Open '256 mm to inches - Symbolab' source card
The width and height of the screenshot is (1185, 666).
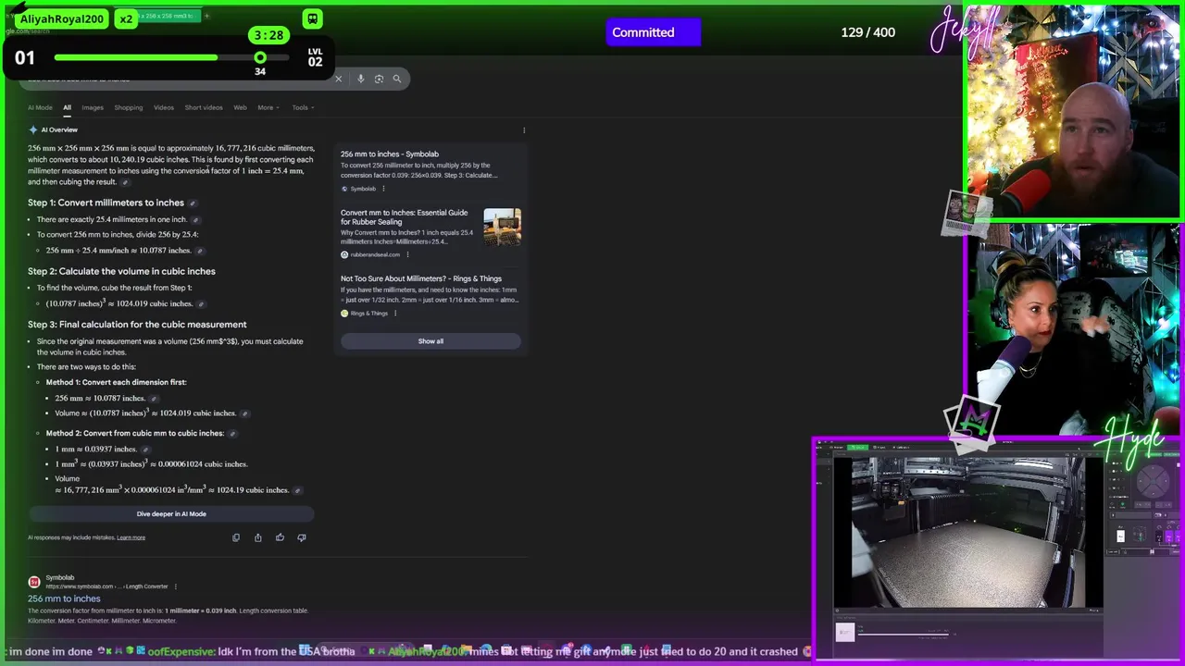click(x=430, y=170)
